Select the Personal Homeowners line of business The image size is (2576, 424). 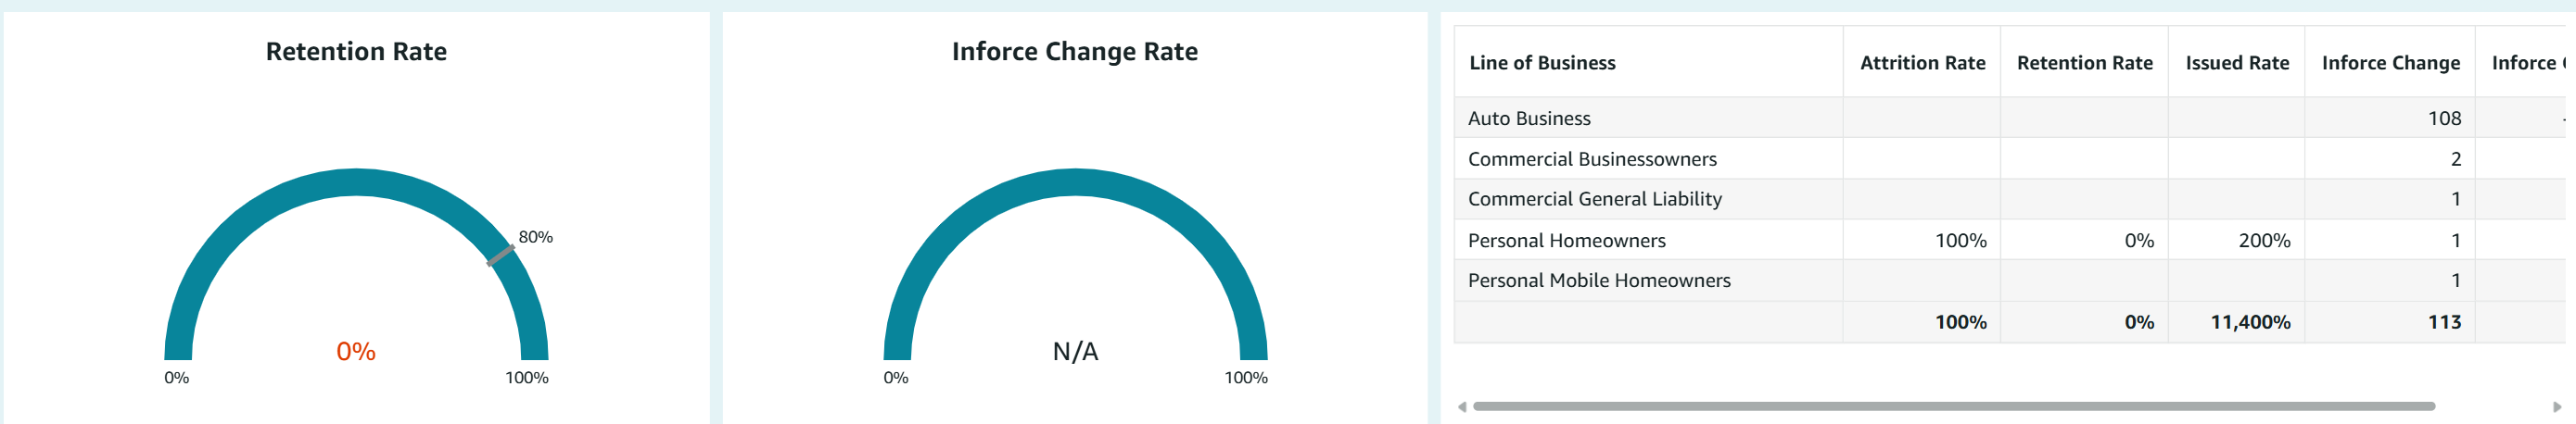point(1566,241)
